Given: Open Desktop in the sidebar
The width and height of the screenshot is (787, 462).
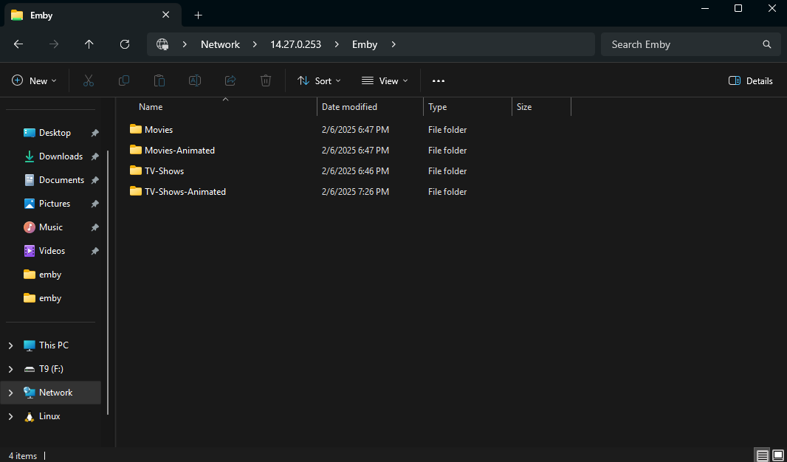Looking at the screenshot, I should pyautogui.click(x=54, y=133).
